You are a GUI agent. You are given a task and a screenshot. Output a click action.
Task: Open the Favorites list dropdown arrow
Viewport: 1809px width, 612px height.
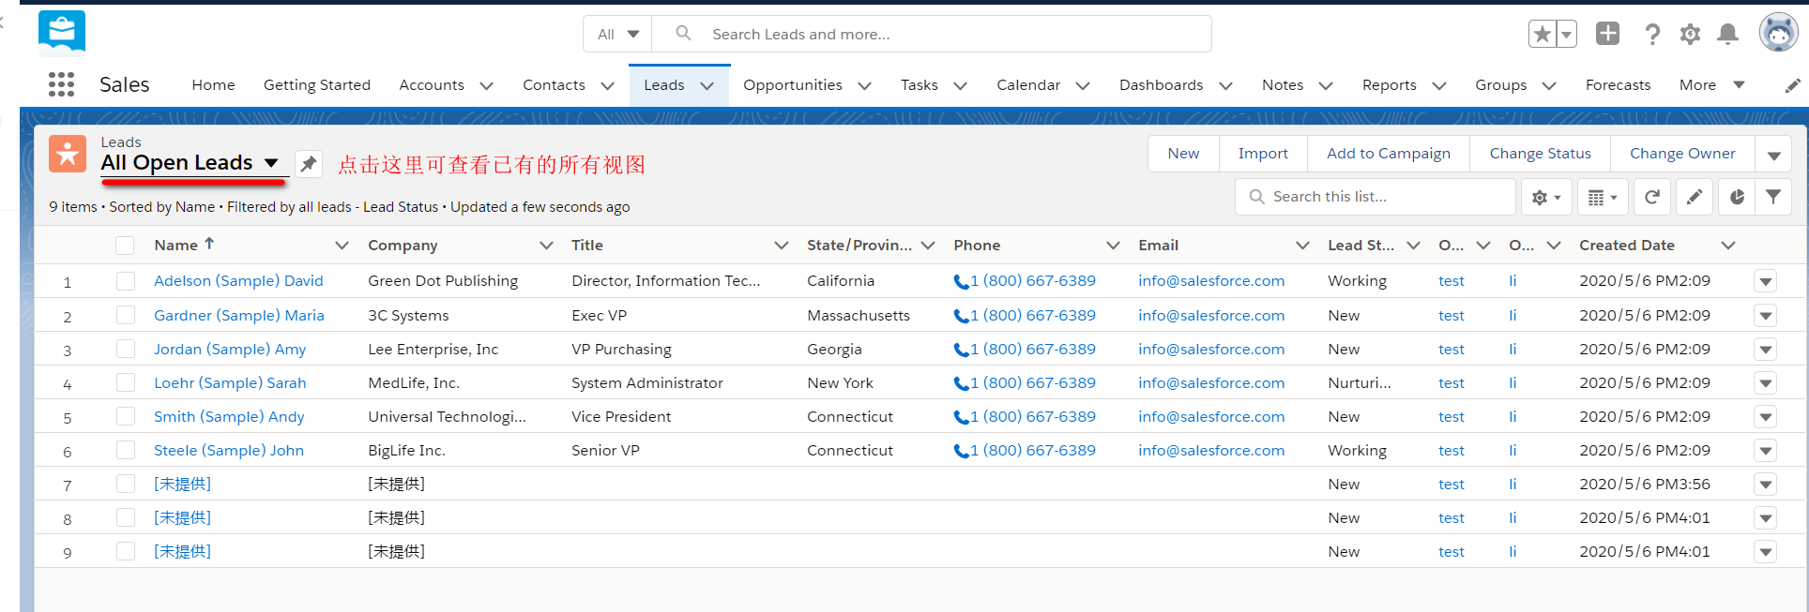pyautogui.click(x=1566, y=35)
